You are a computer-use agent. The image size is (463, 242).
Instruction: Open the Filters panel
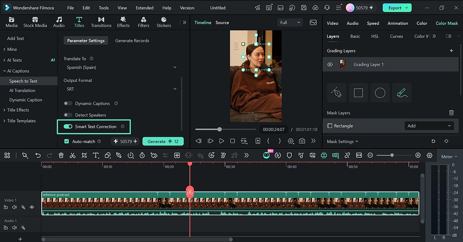[144, 22]
